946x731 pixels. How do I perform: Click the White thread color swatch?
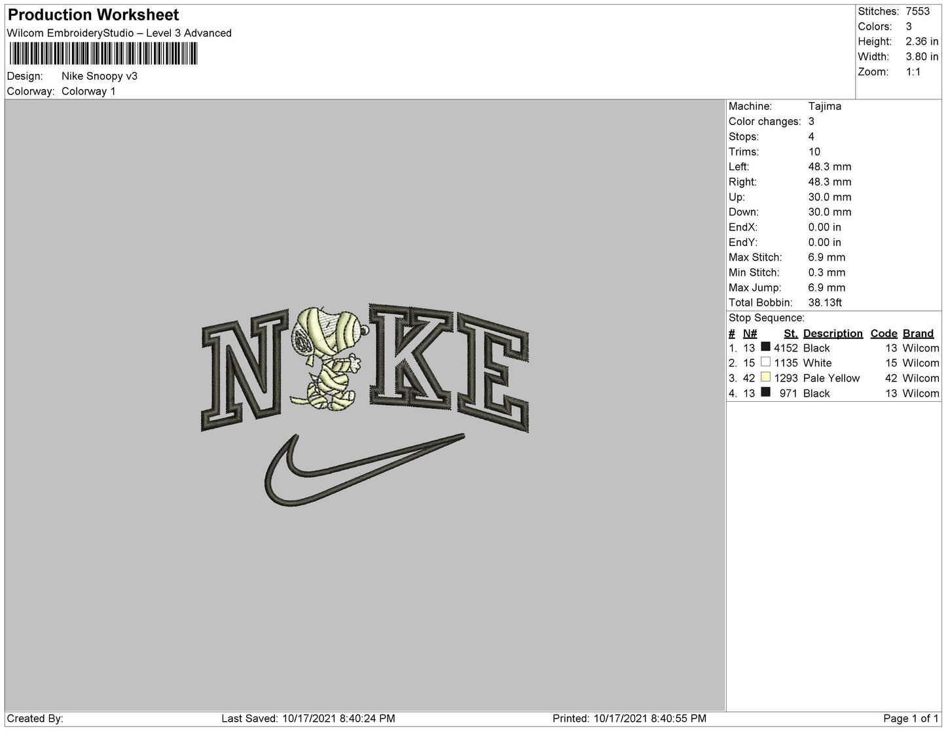pos(765,363)
